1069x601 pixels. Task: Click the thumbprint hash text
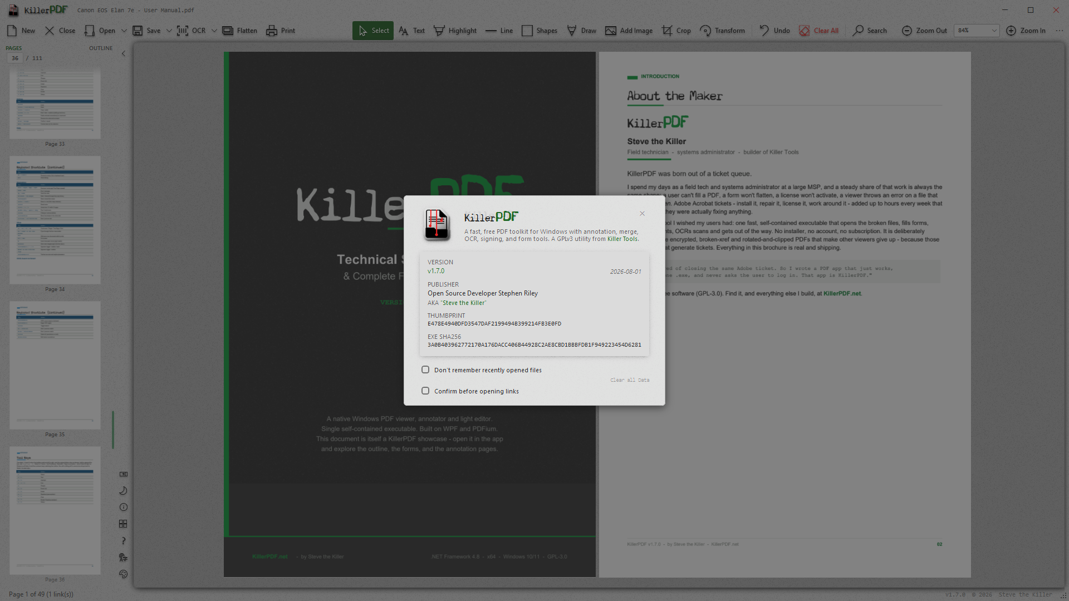click(x=494, y=324)
